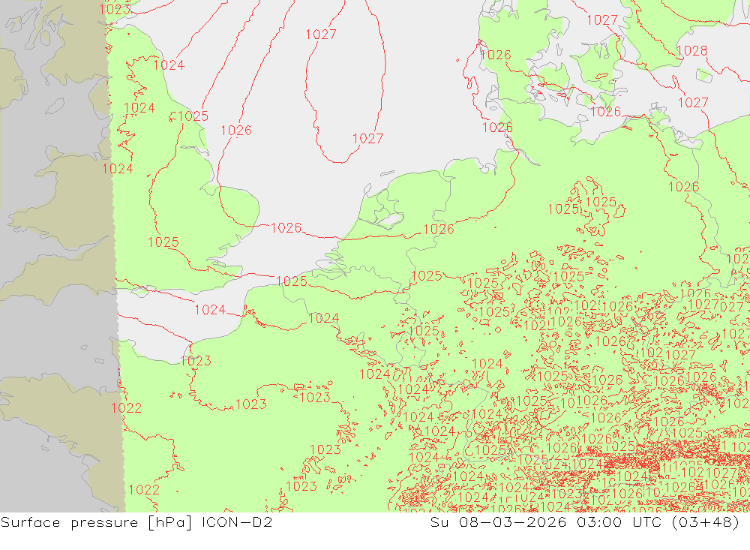
Task: Click the "Surface pressure [hPa]" caption text
Action: click(x=97, y=522)
